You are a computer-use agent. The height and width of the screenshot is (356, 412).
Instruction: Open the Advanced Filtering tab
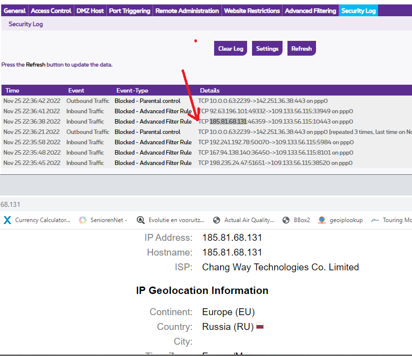point(311,11)
